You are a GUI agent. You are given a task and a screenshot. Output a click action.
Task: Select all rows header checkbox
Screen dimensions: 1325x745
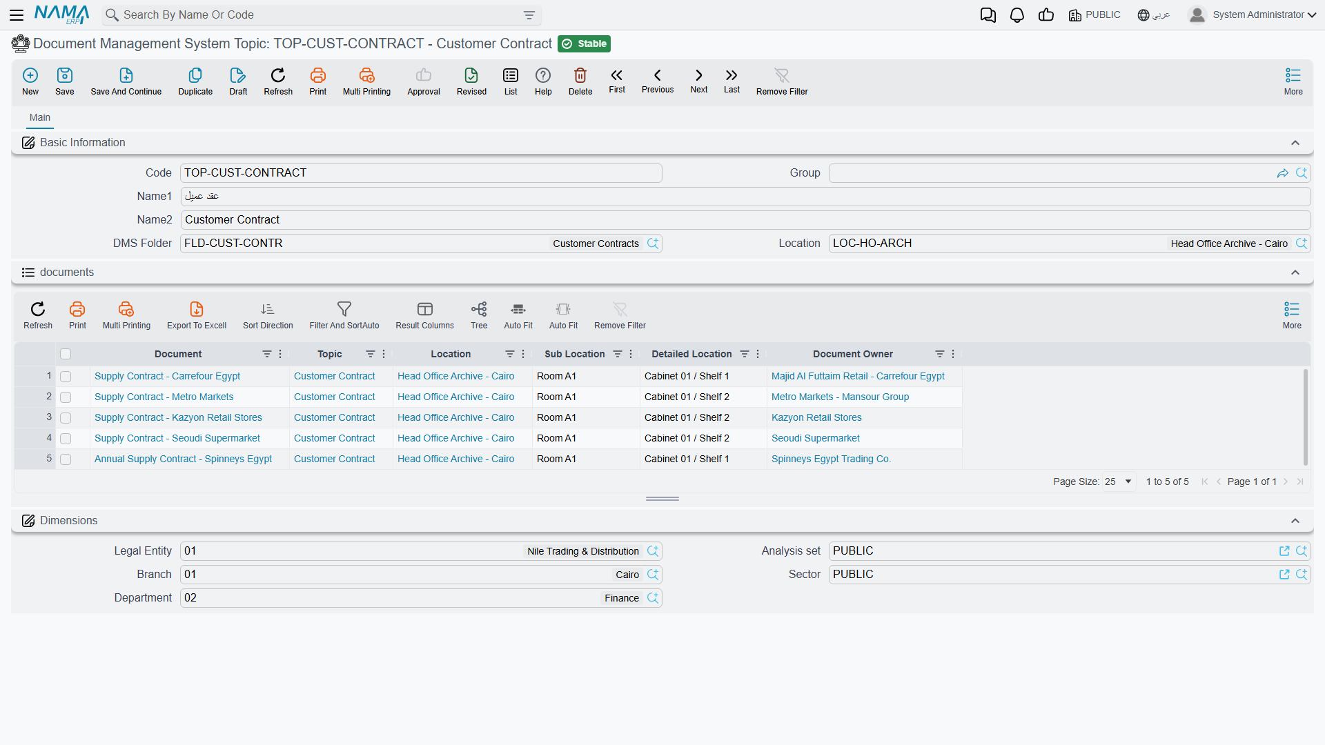66,354
